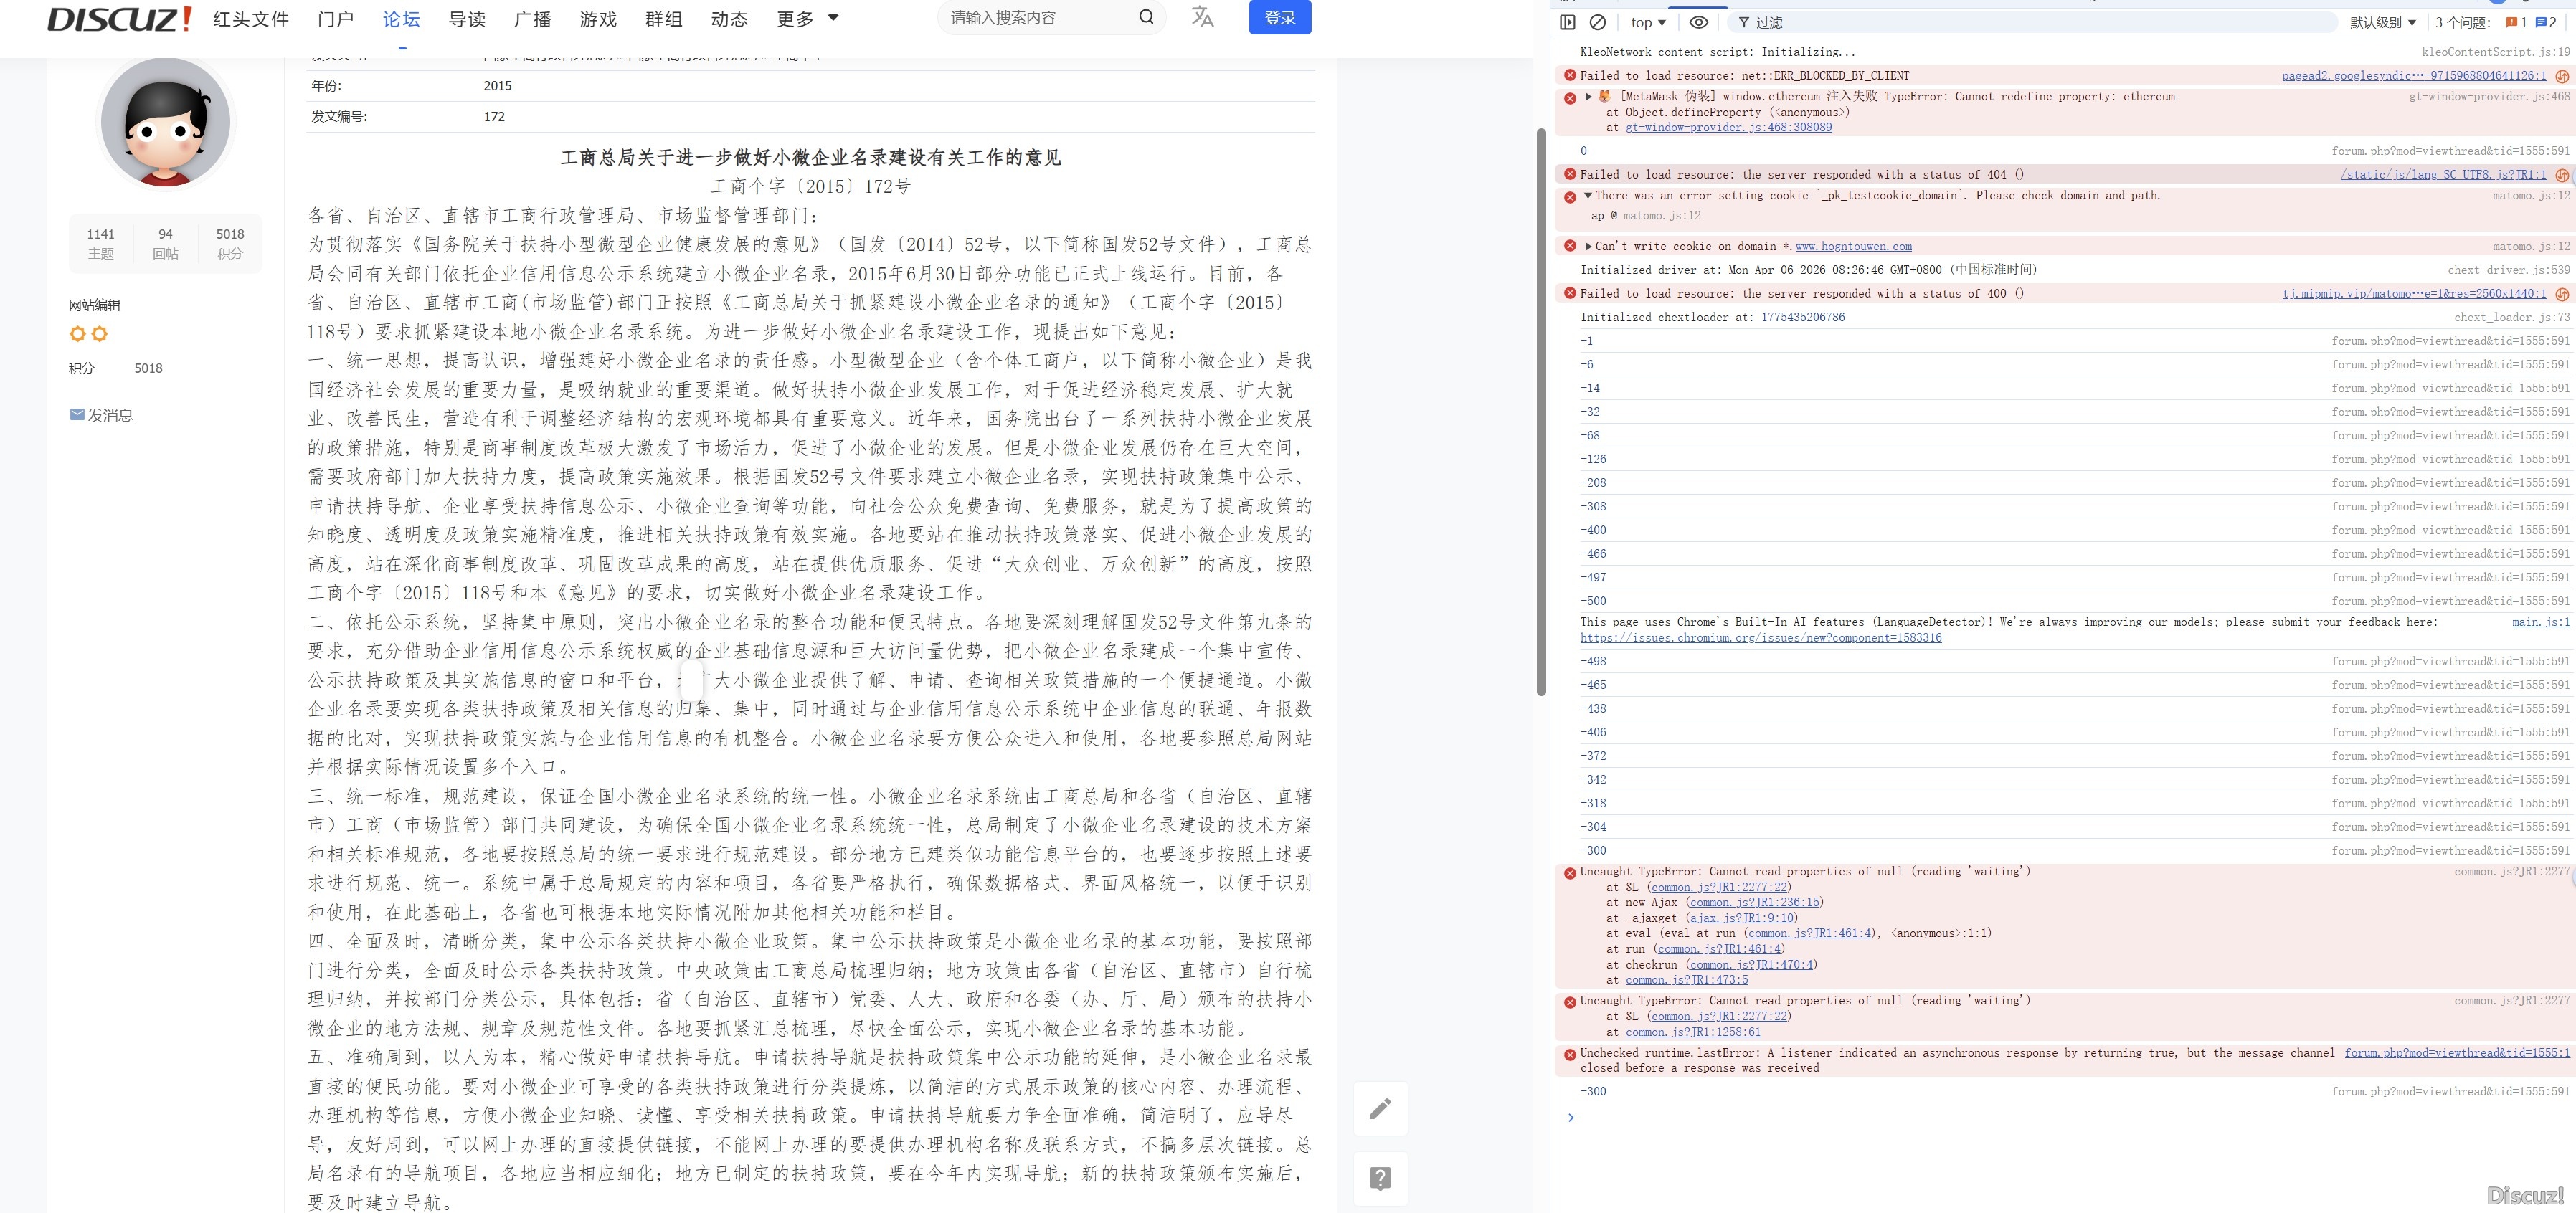Screen dimensions: 2576x1213
Task: Open the 红头文件 nav menu item
Action: point(251,19)
